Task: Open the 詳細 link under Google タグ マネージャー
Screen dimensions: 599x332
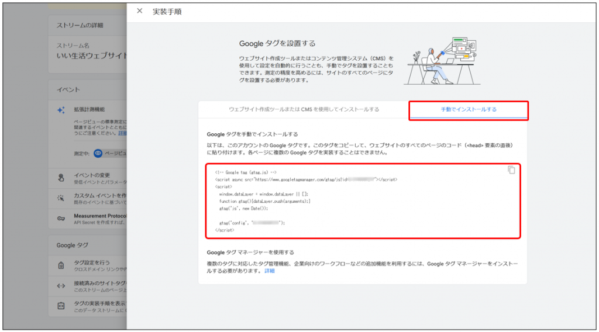Action: coord(269,271)
